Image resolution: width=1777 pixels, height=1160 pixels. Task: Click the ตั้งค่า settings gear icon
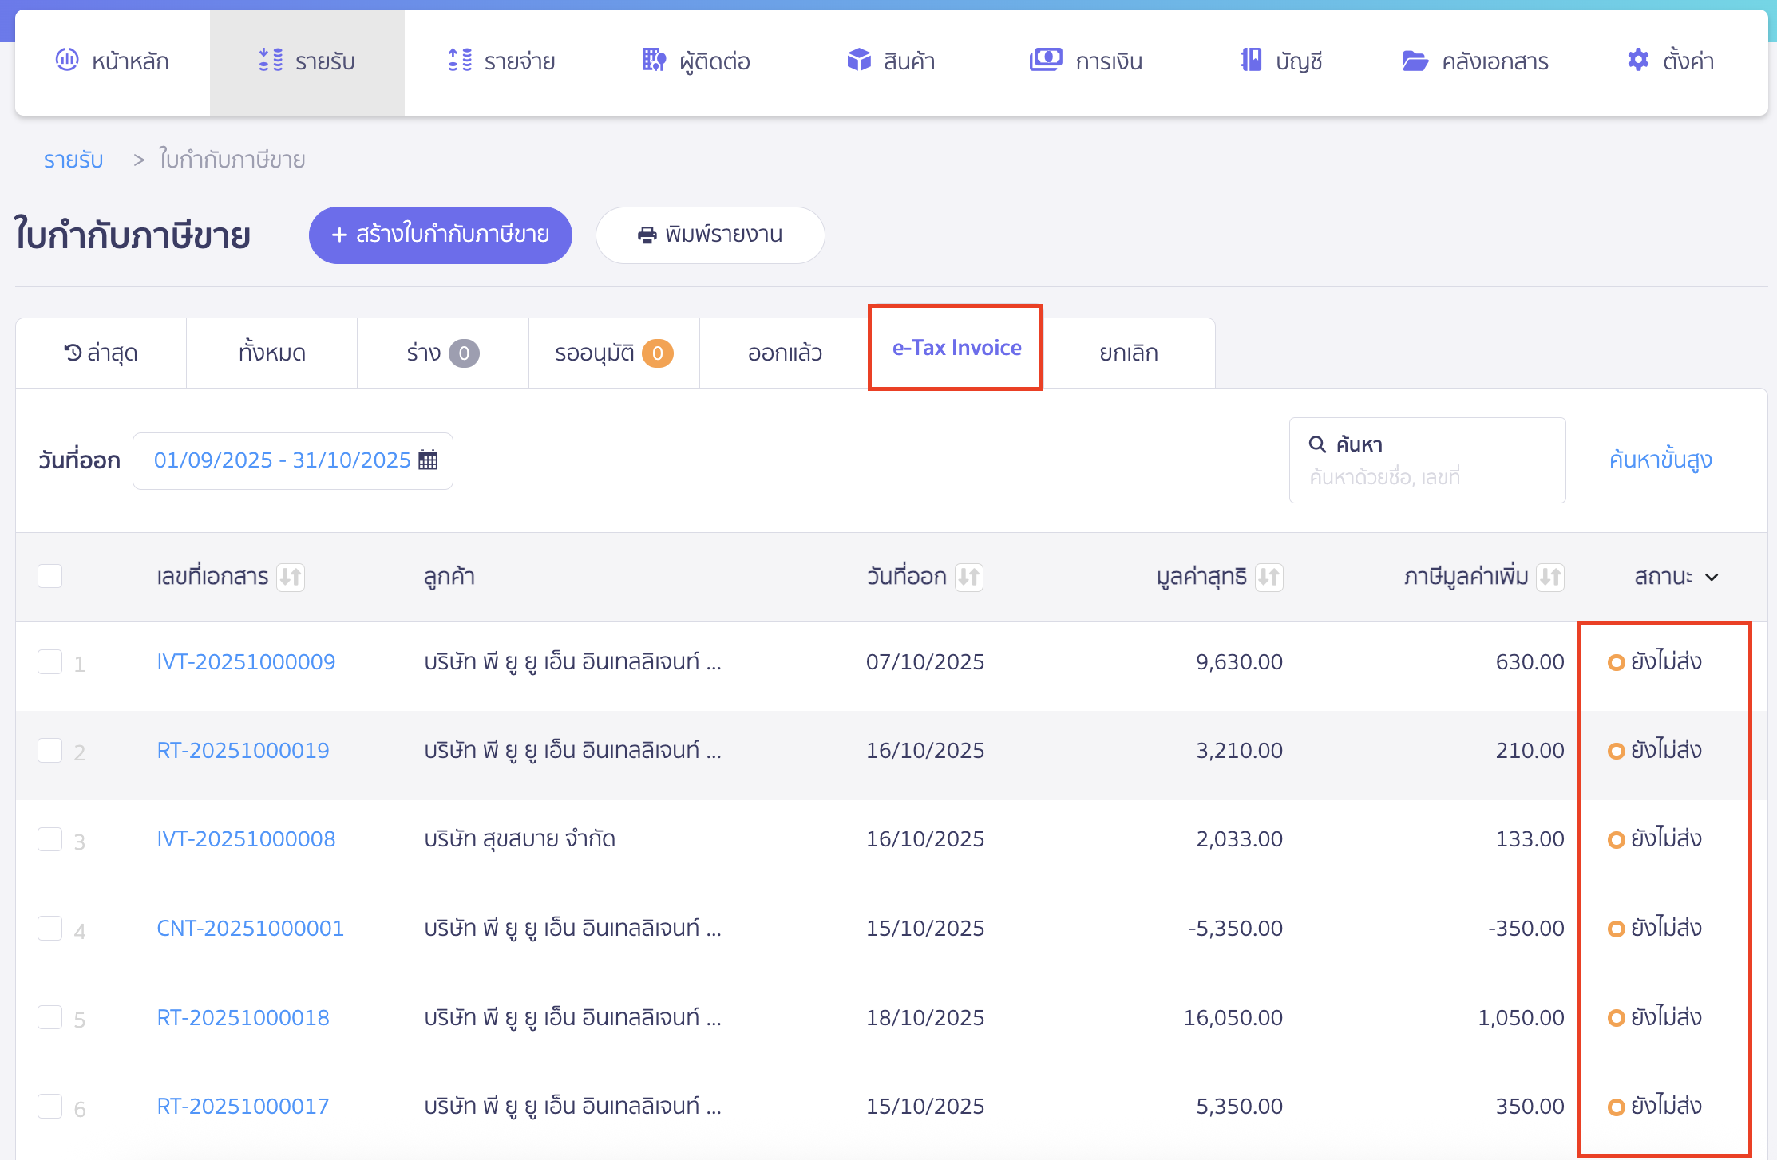point(1637,60)
